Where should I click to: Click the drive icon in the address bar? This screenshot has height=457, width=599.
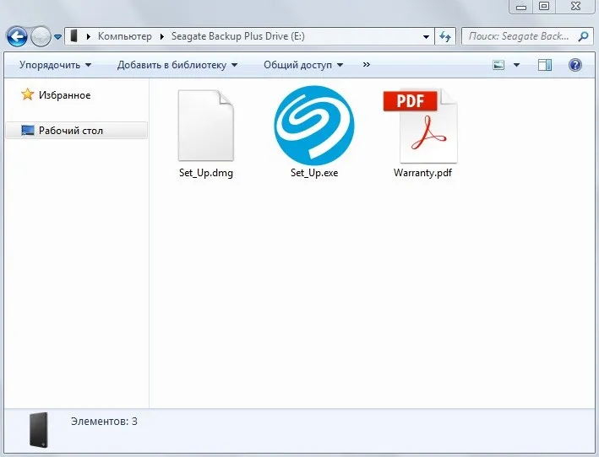[74, 36]
